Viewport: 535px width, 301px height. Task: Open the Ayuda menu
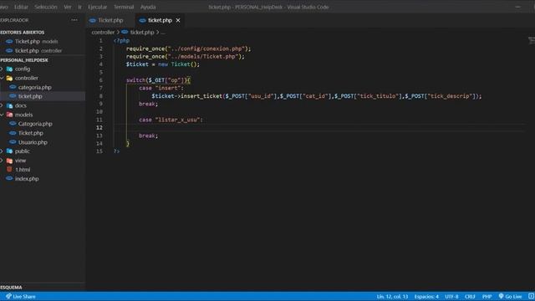pyautogui.click(x=148, y=7)
